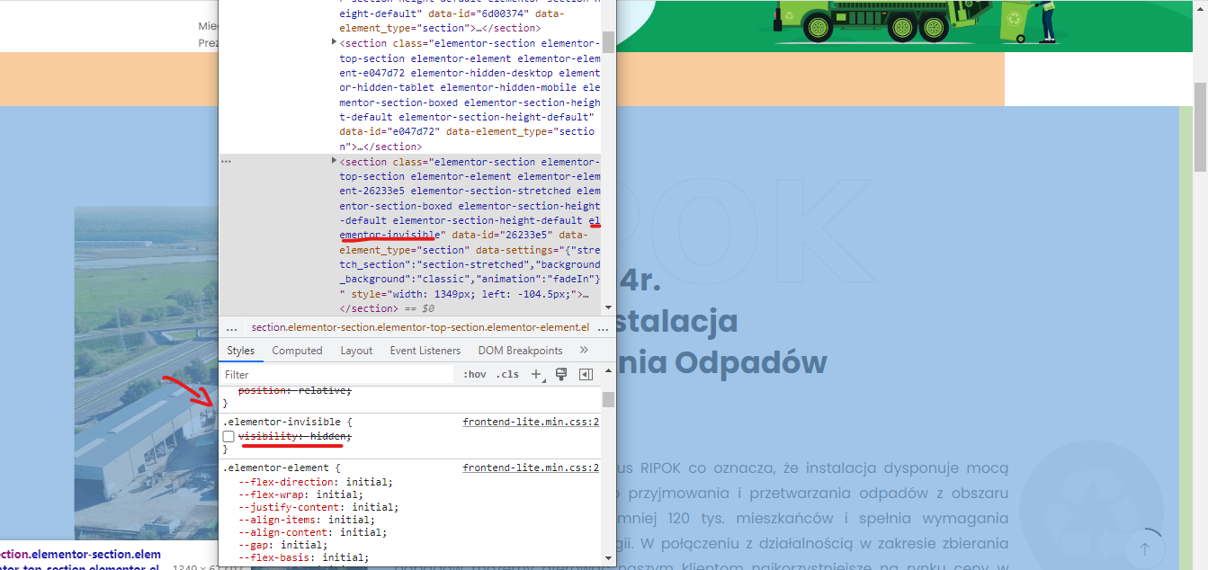The width and height of the screenshot is (1208, 570).
Task: Toggle the .cls class editor button
Action: (508, 374)
